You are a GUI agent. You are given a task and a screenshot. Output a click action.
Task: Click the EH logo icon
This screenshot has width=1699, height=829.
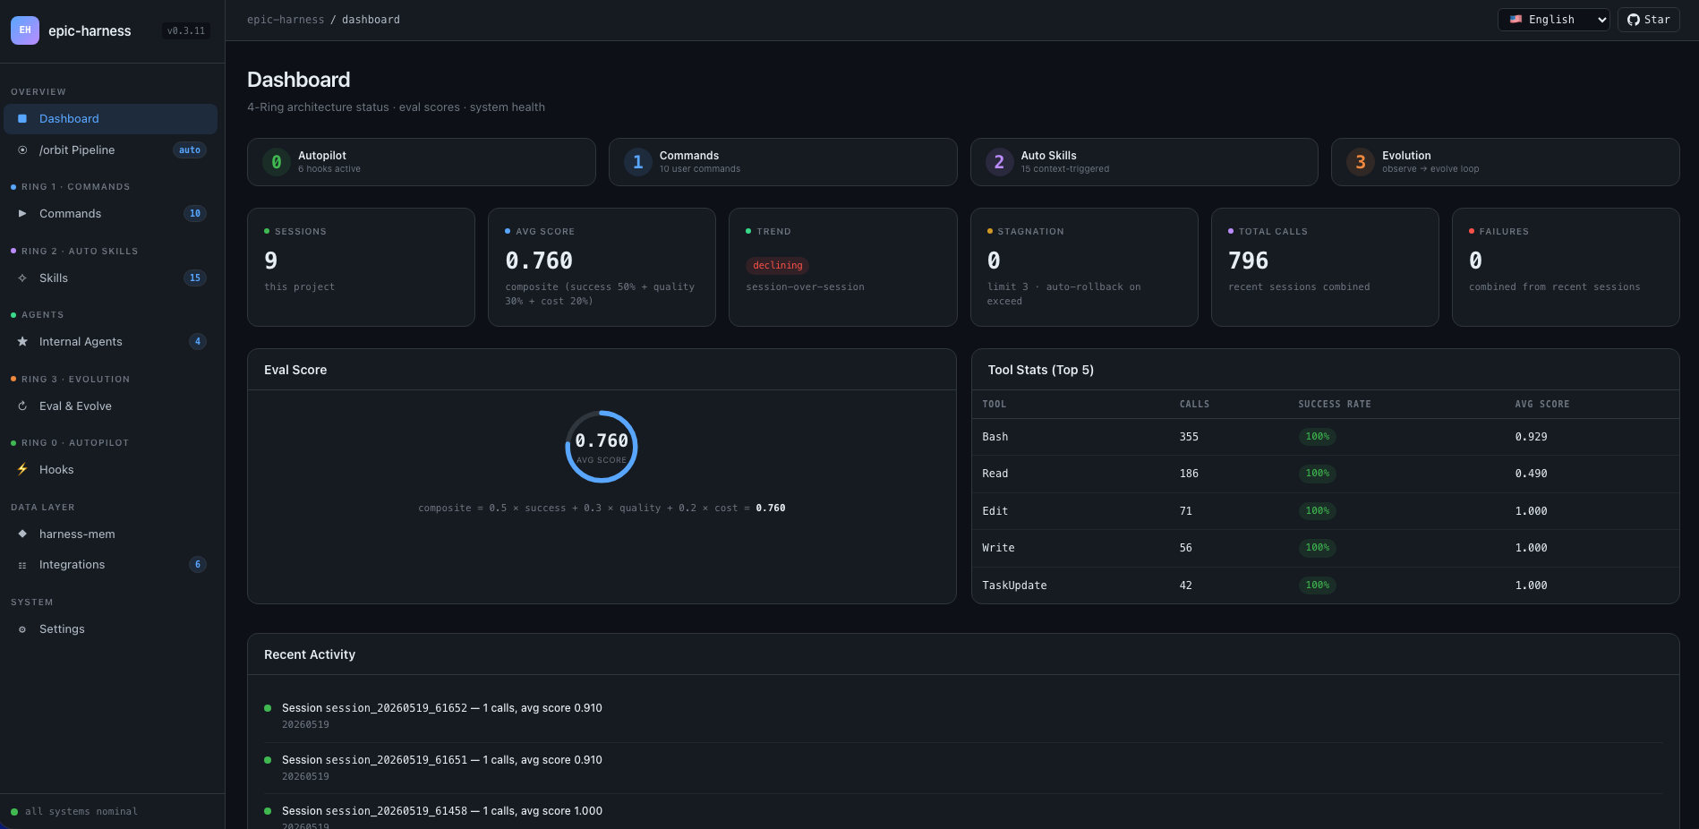pos(25,30)
